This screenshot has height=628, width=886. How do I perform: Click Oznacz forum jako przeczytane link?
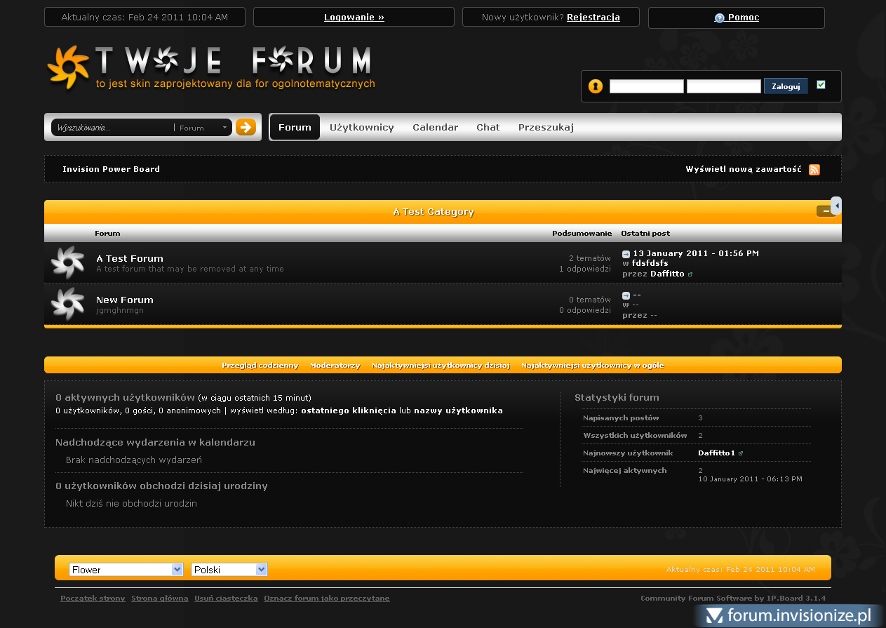pos(327,599)
